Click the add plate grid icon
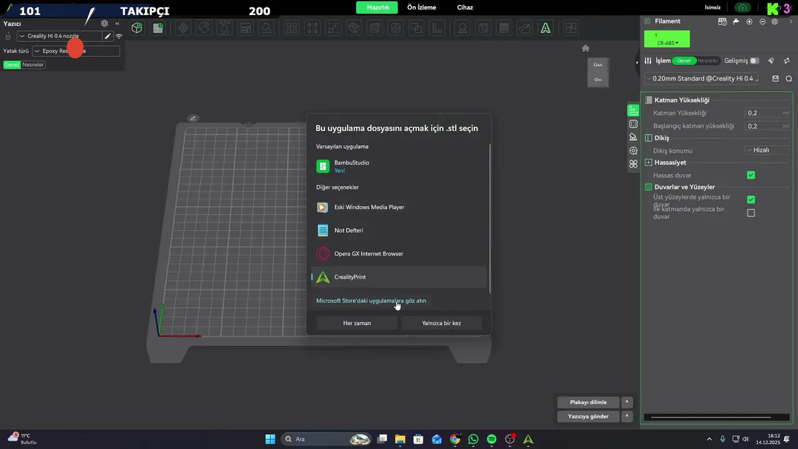Image resolution: width=798 pixels, height=449 pixels. tap(158, 28)
